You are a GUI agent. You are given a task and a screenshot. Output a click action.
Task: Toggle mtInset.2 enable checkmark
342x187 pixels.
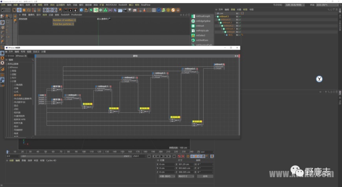point(240,26)
